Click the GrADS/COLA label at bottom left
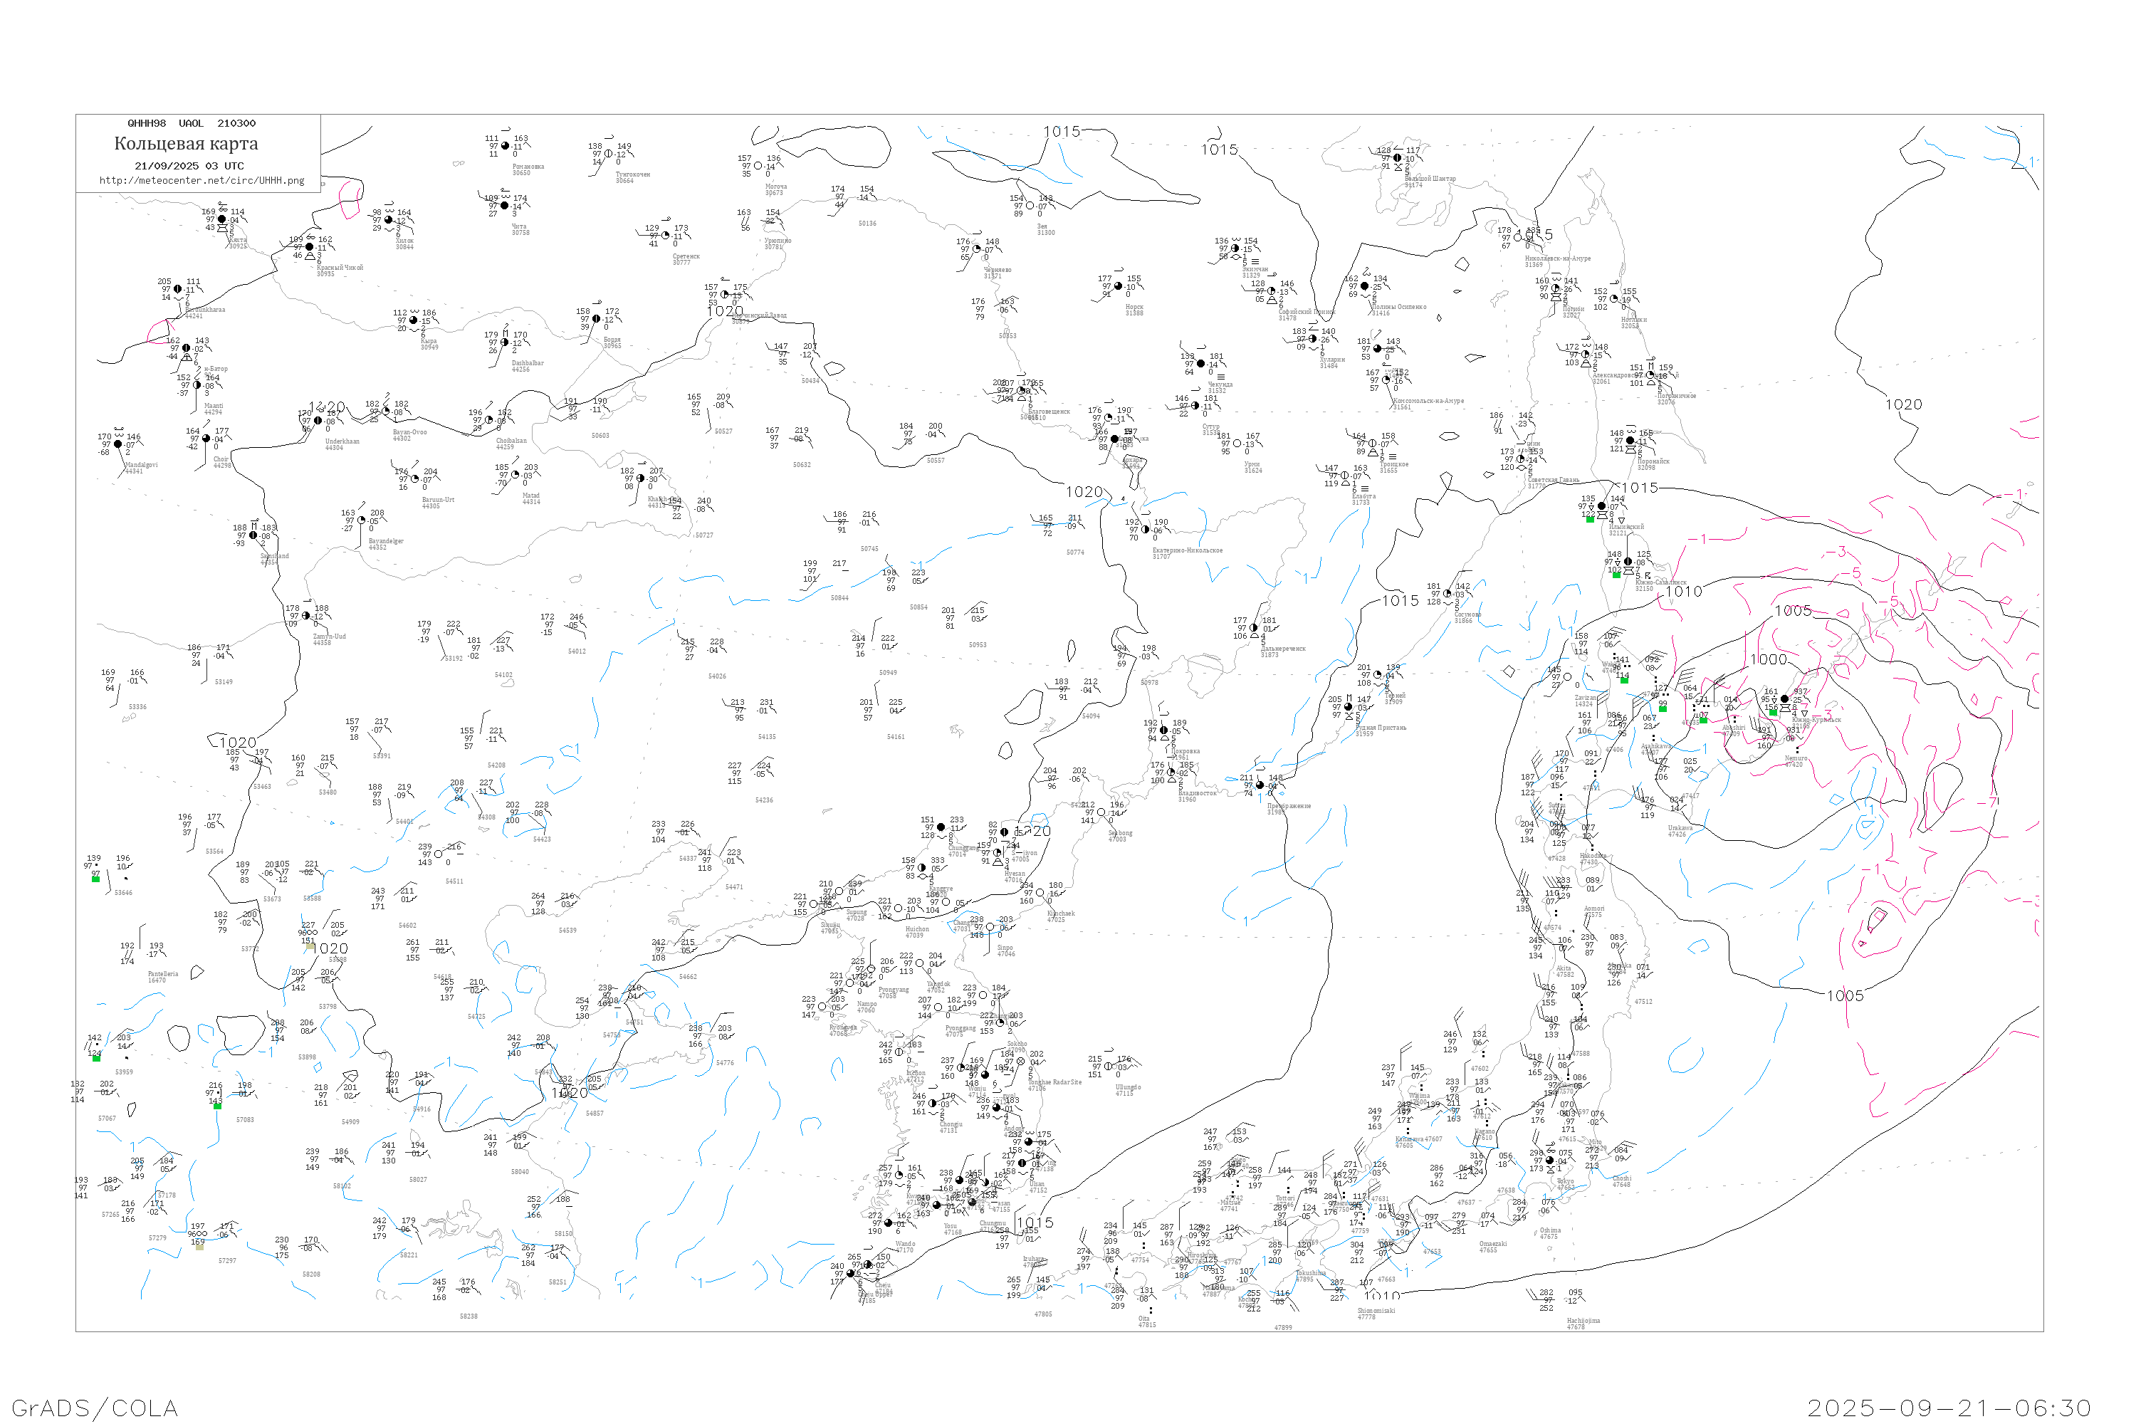The width and height of the screenshot is (2136, 1424). click(95, 1408)
